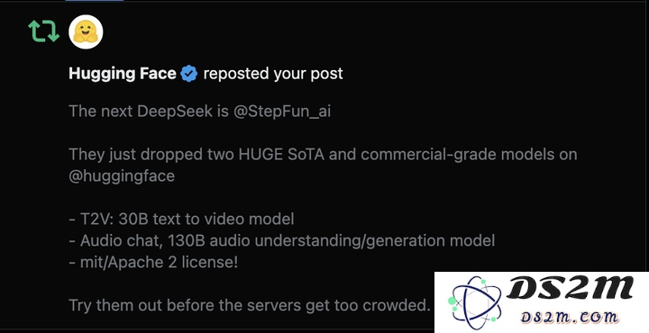Screen dimensions: 649x333
Task: Select the blue active tab indicator at top
Action: [x=95, y=1]
